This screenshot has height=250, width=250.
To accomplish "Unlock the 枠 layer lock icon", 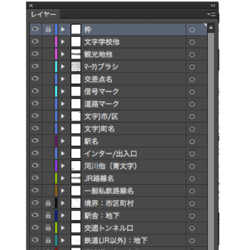I will [x=48, y=29].
